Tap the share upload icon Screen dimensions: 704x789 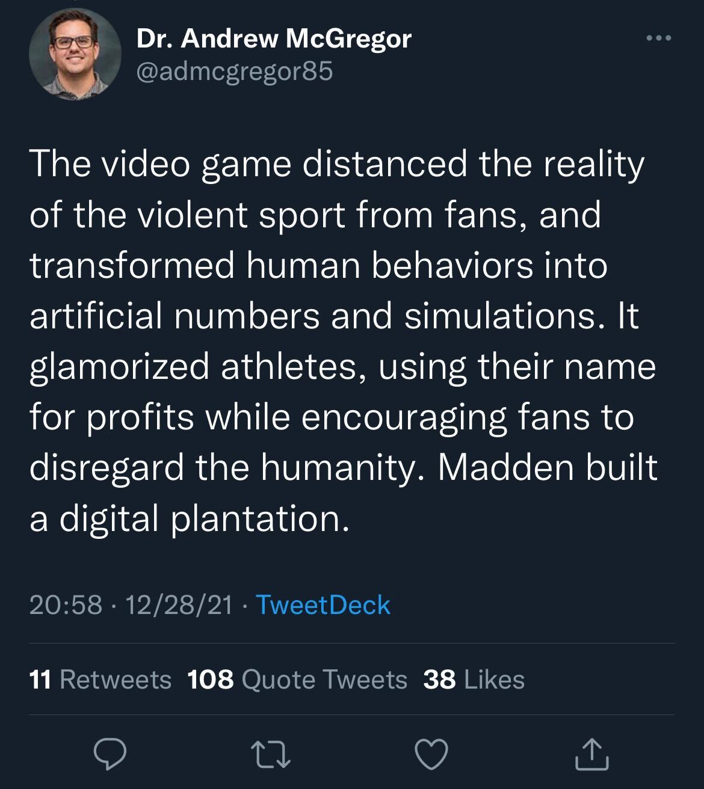coord(592,755)
